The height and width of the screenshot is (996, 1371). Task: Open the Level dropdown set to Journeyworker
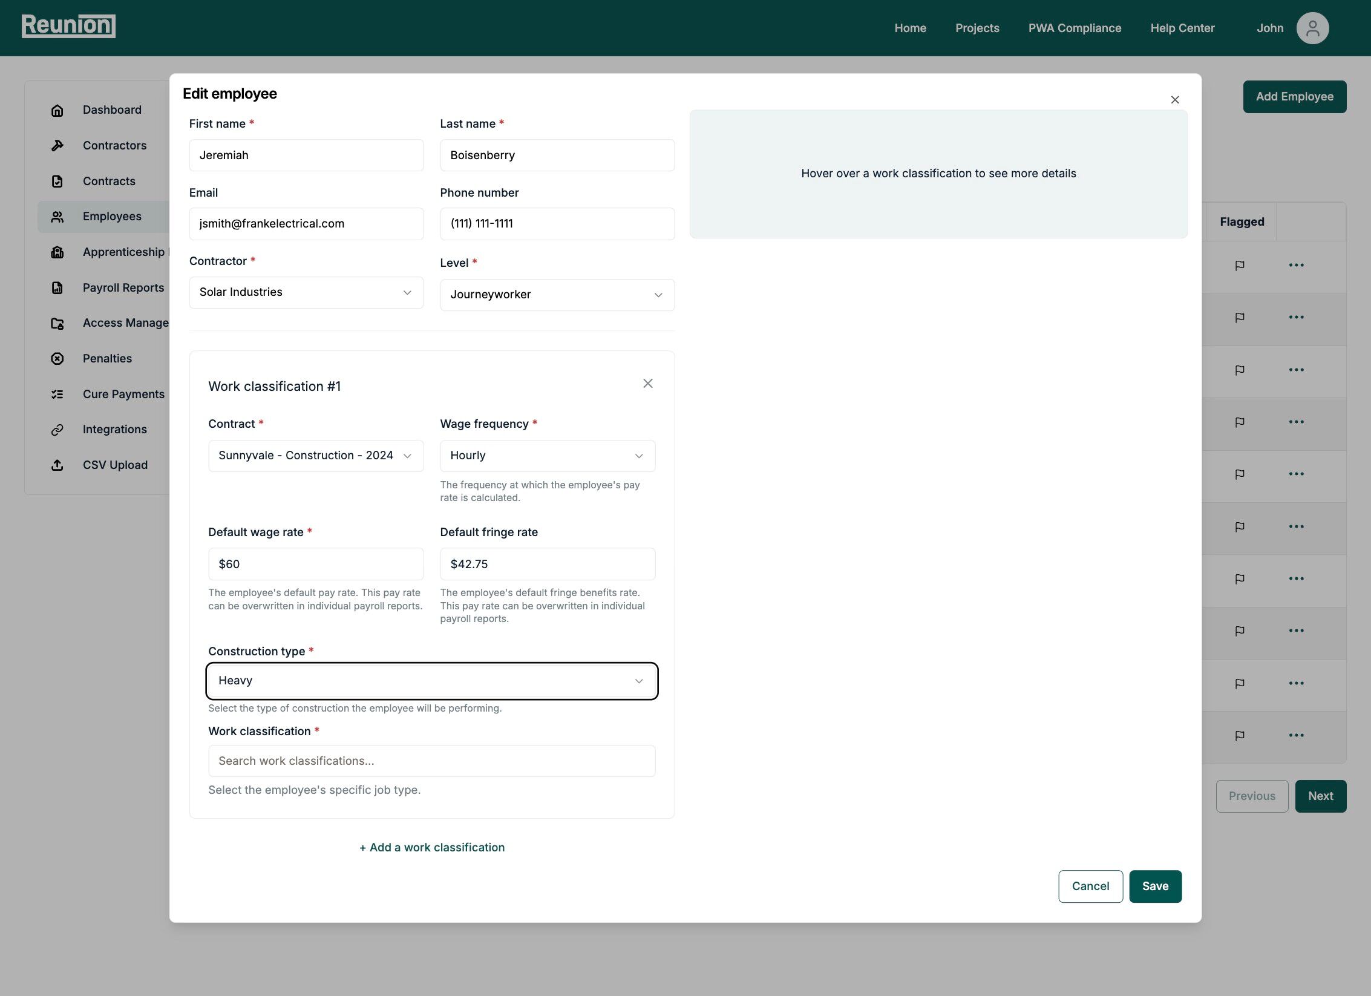click(x=557, y=295)
